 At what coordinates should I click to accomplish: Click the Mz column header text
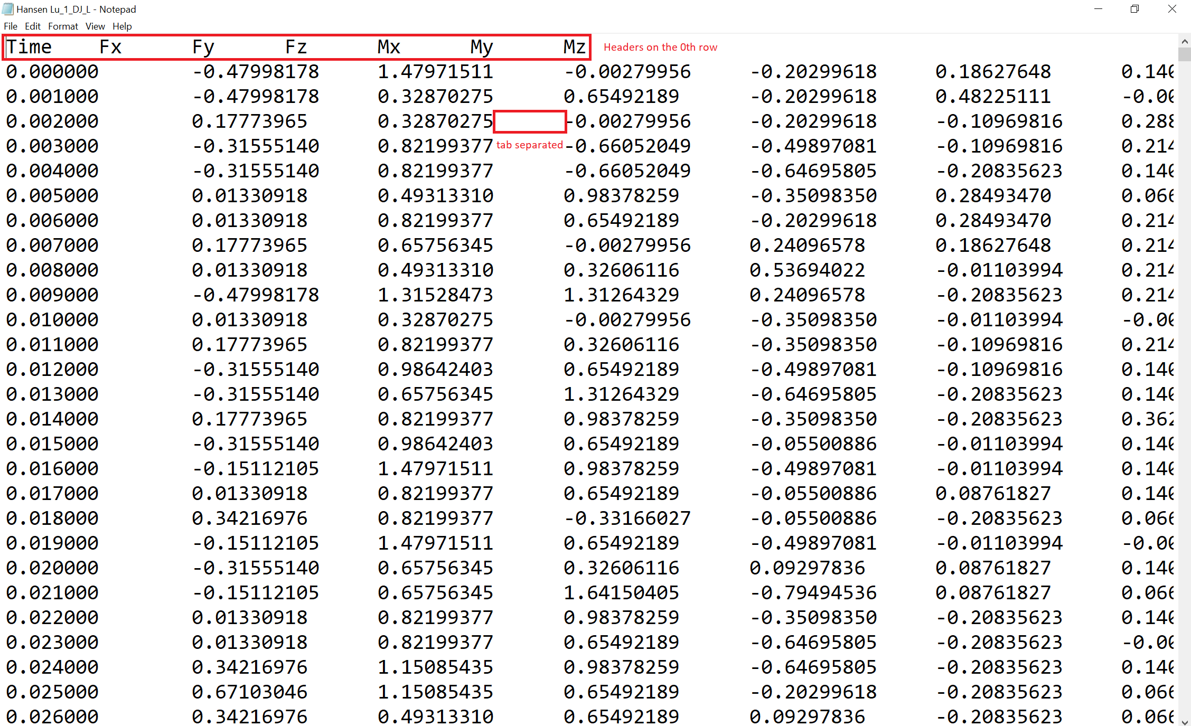575,47
